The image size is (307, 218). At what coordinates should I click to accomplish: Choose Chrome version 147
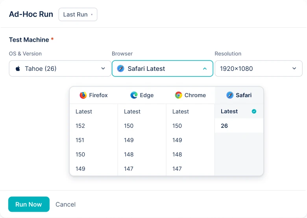[x=190, y=169]
